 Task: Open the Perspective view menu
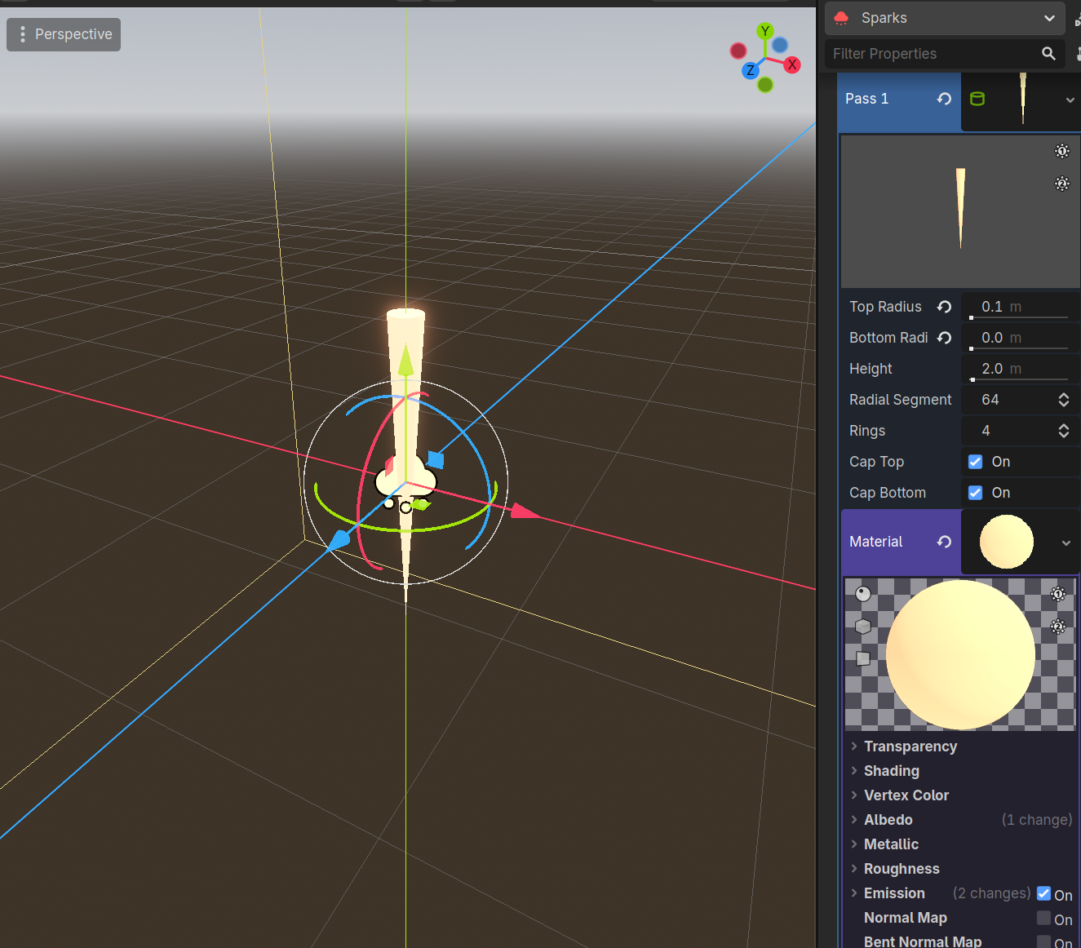pos(63,34)
